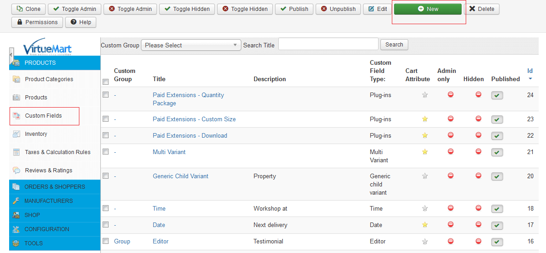This screenshot has width=546, height=253.
Task: Open Product Categories in sidebar
Action: (x=49, y=79)
